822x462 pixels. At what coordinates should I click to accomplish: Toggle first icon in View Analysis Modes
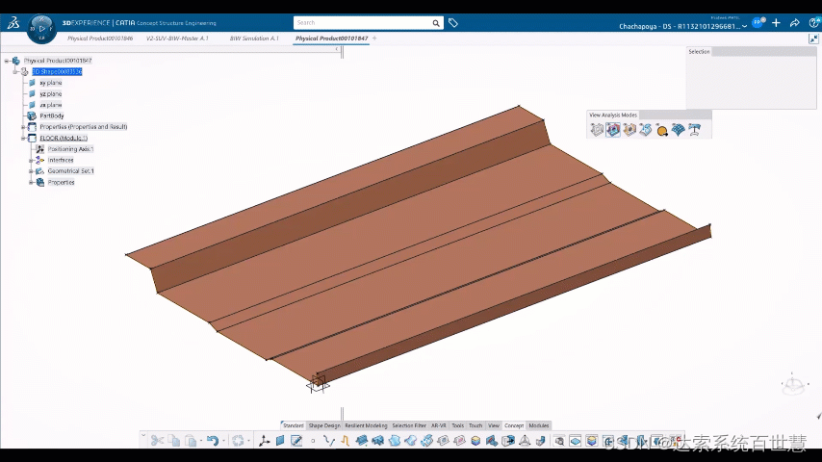pos(597,130)
